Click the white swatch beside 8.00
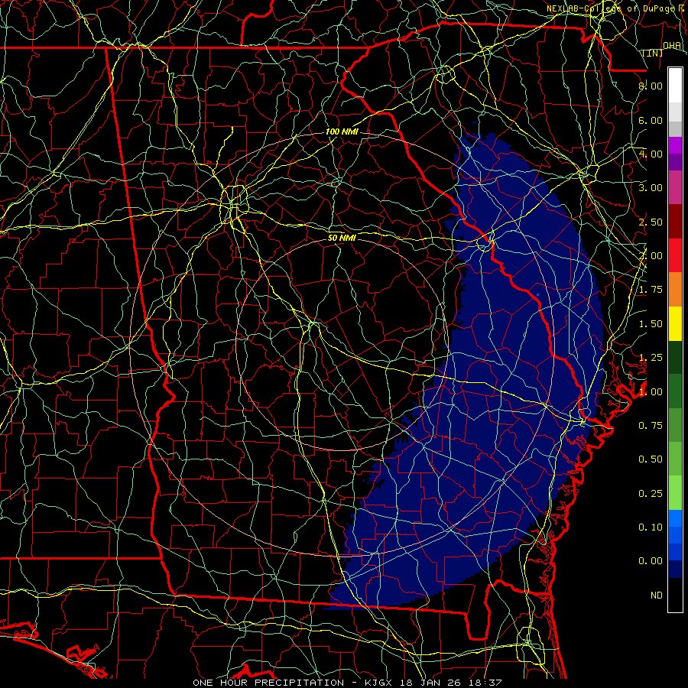 tap(675, 86)
